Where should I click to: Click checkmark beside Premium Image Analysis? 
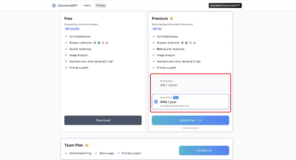[x=154, y=55]
